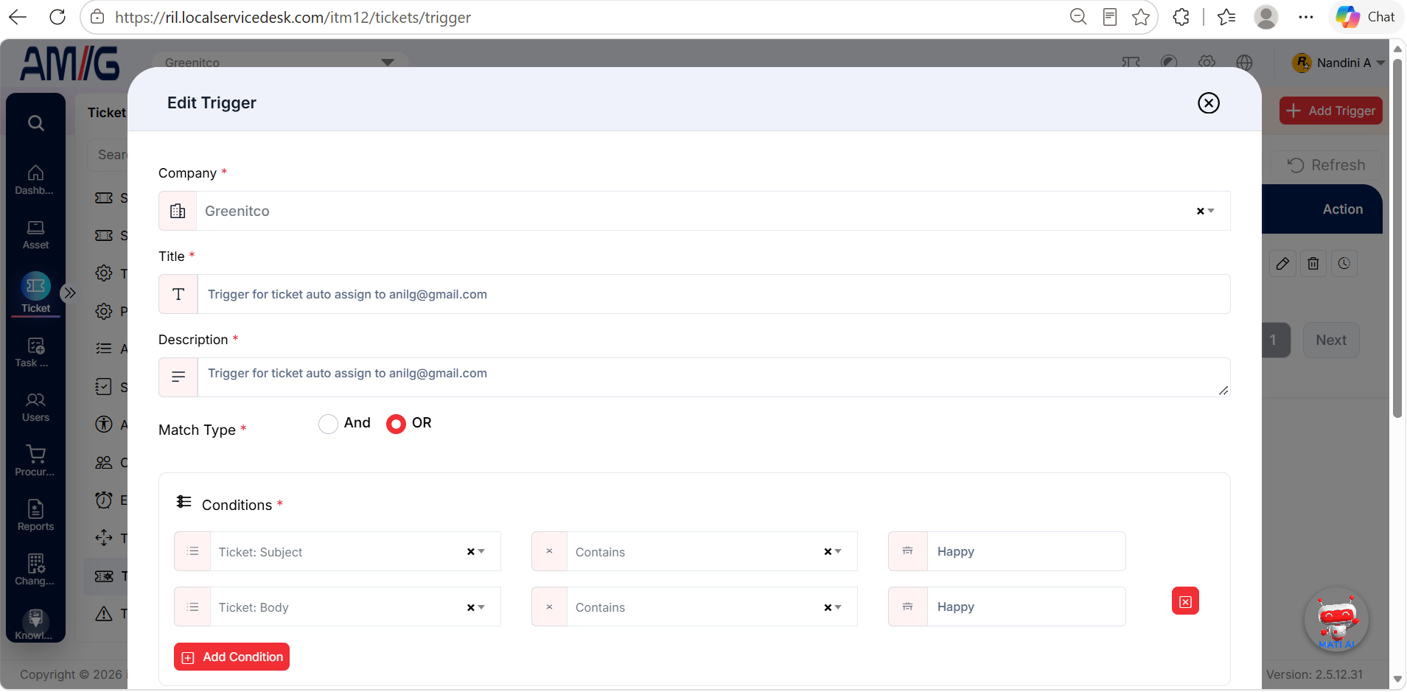
Task: Edit the Happy value for the Subject condition
Action: (1026, 552)
